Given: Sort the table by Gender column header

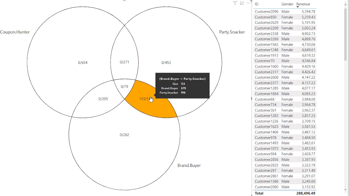Looking at the screenshot, I should tap(287, 4).
